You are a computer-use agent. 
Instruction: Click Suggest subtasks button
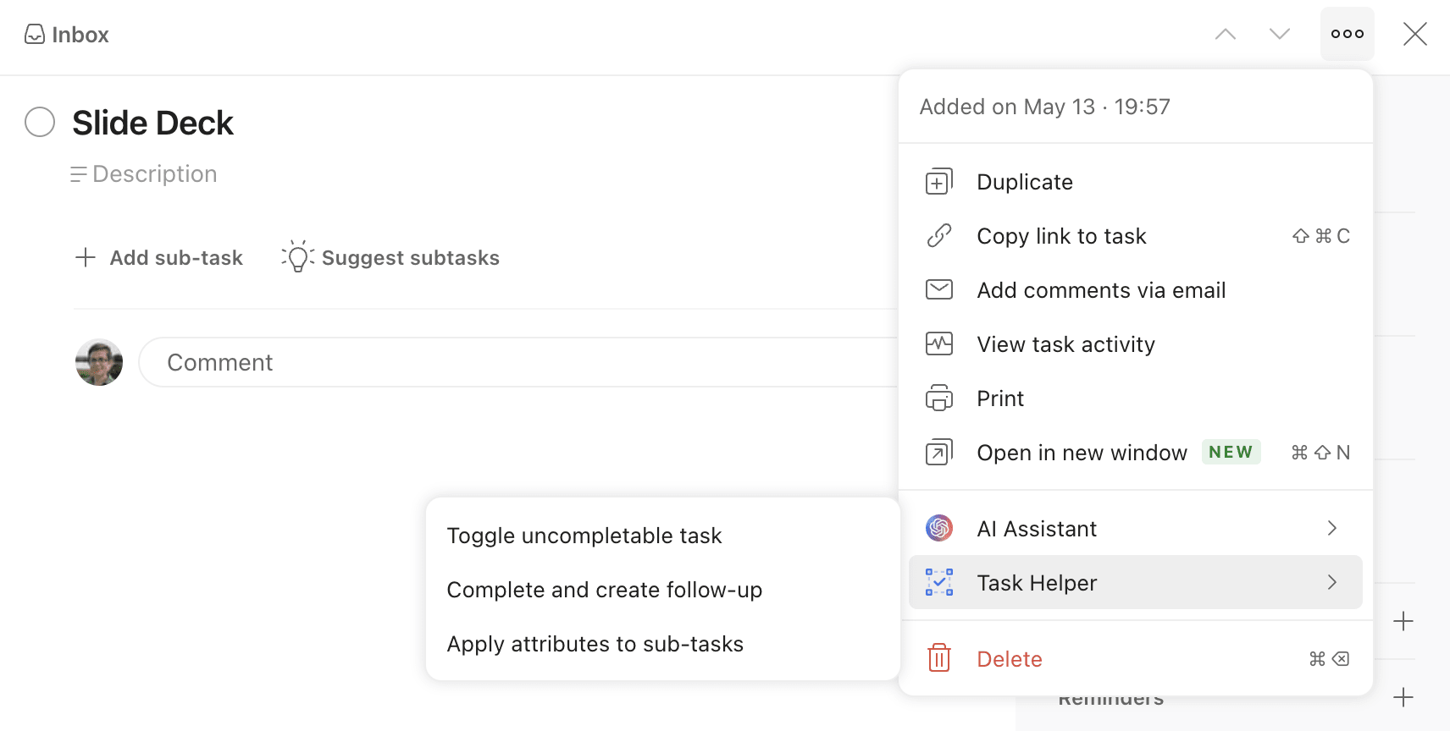pos(390,258)
